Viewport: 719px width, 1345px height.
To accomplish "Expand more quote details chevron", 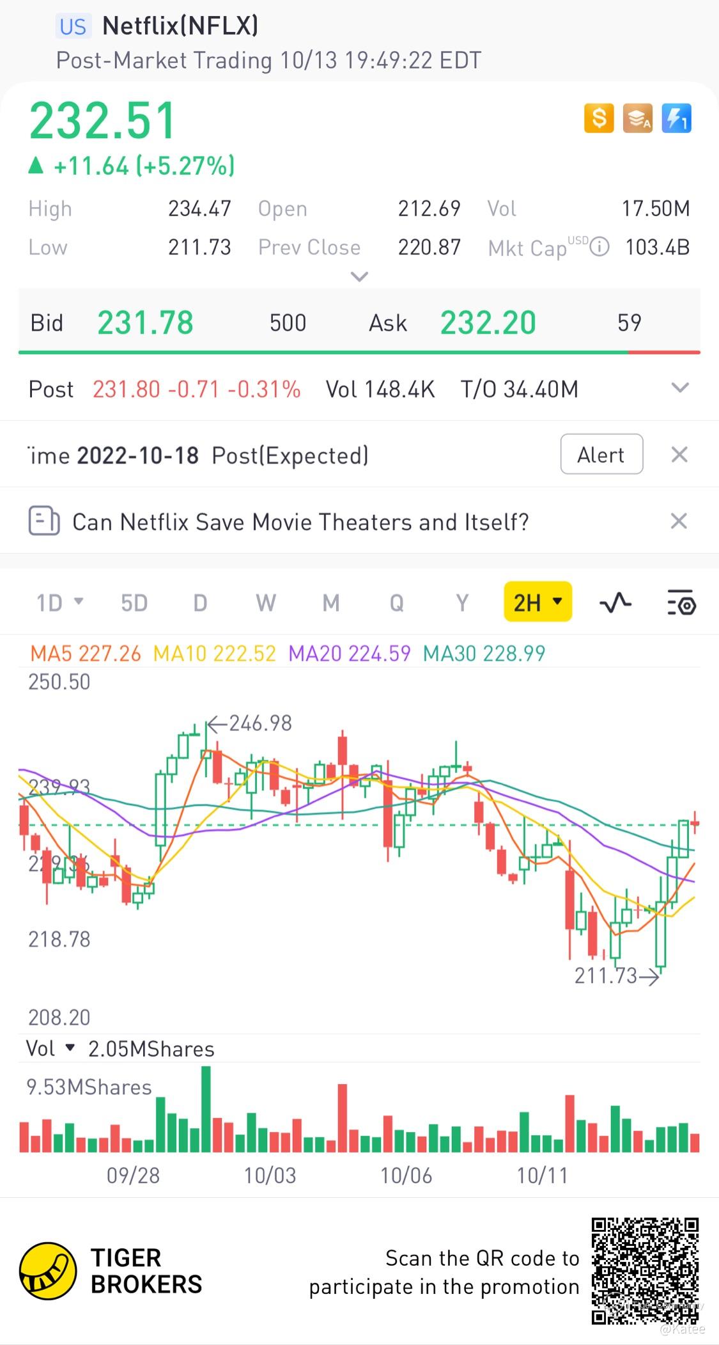I will (x=360, y=277).
